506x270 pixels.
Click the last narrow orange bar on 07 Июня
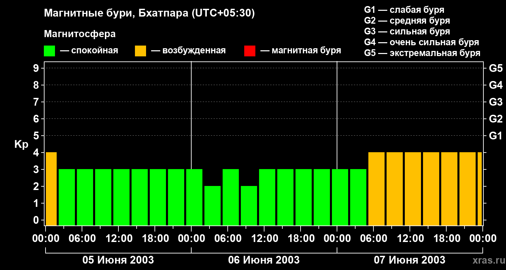(480, 189)
